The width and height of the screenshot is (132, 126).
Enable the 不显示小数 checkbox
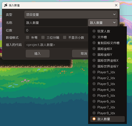(65, 38)
